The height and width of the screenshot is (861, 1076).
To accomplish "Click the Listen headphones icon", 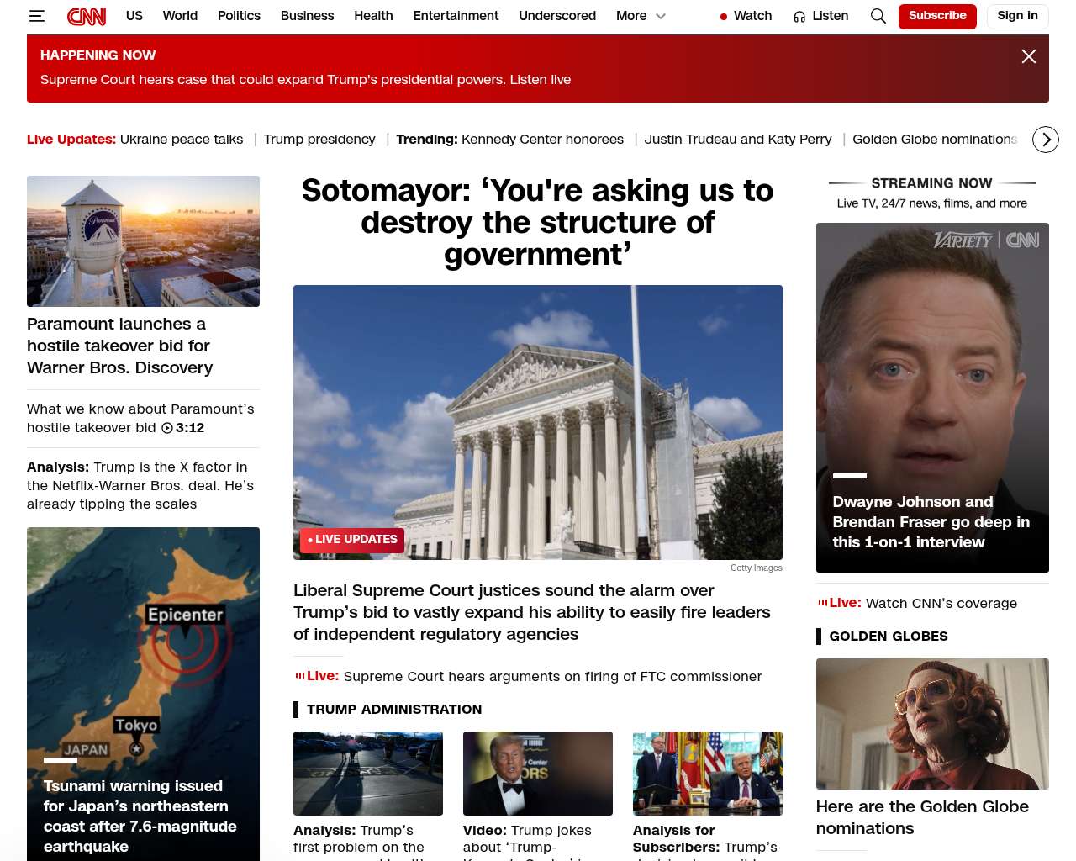I will pos(799,17).
